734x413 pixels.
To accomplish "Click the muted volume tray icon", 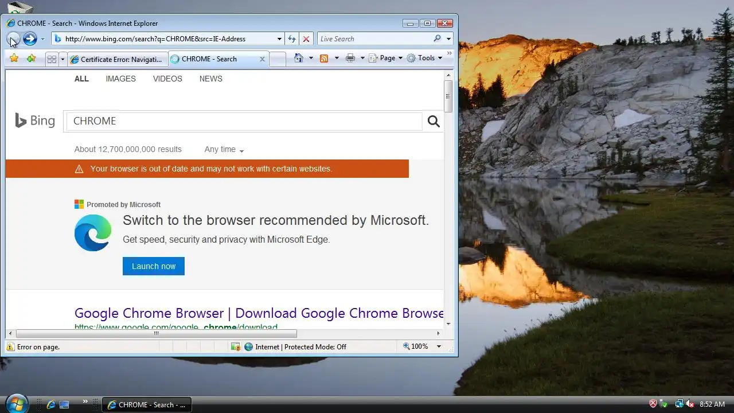I will coord(690,404).
